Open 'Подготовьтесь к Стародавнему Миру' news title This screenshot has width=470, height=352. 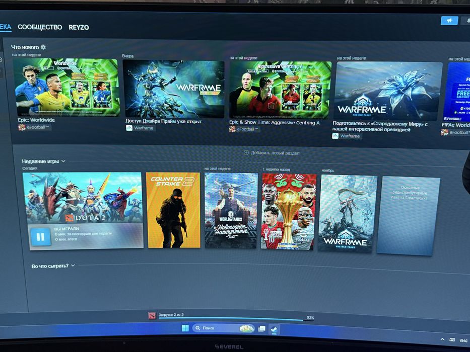point(380,126)
